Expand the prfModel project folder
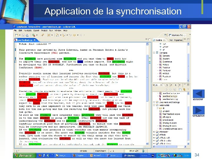This screenshot has height=159, width=212. [154, 135]
